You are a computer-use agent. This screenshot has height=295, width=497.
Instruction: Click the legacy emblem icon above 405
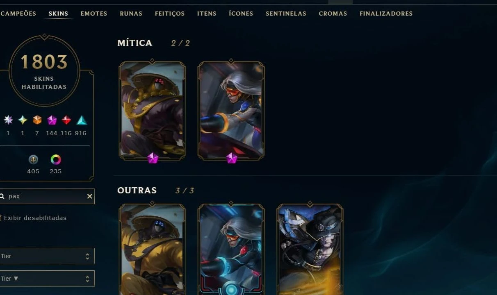click(33, 159)
